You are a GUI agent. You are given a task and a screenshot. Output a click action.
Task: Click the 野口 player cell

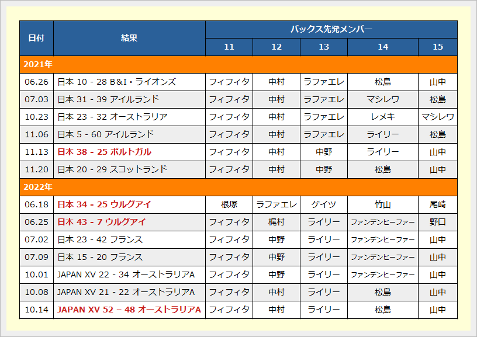437,222
